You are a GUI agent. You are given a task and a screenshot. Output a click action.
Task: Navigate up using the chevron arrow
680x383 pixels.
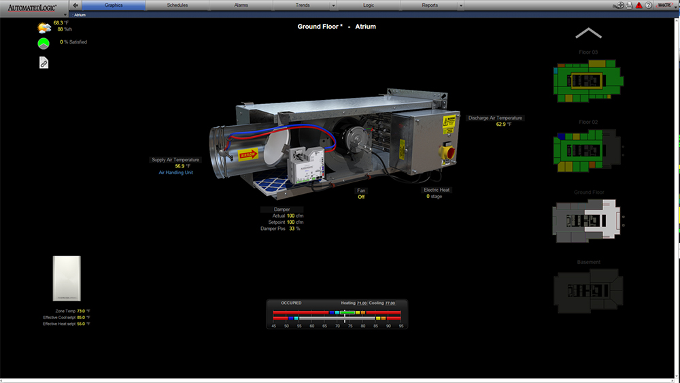click(588, 33)
